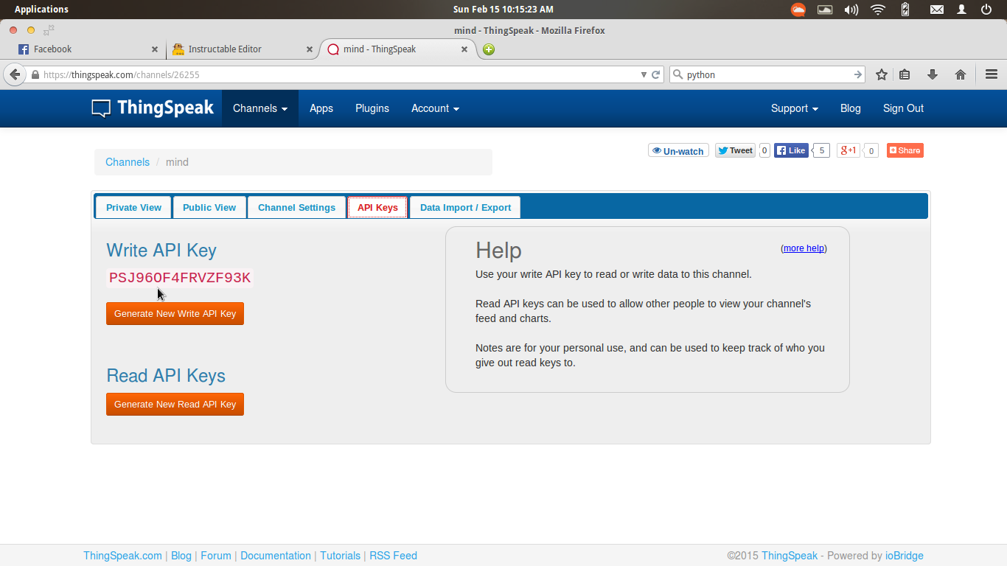Open the bookmarks list icon
The image size is (1007, 566).
click(905, 74)
